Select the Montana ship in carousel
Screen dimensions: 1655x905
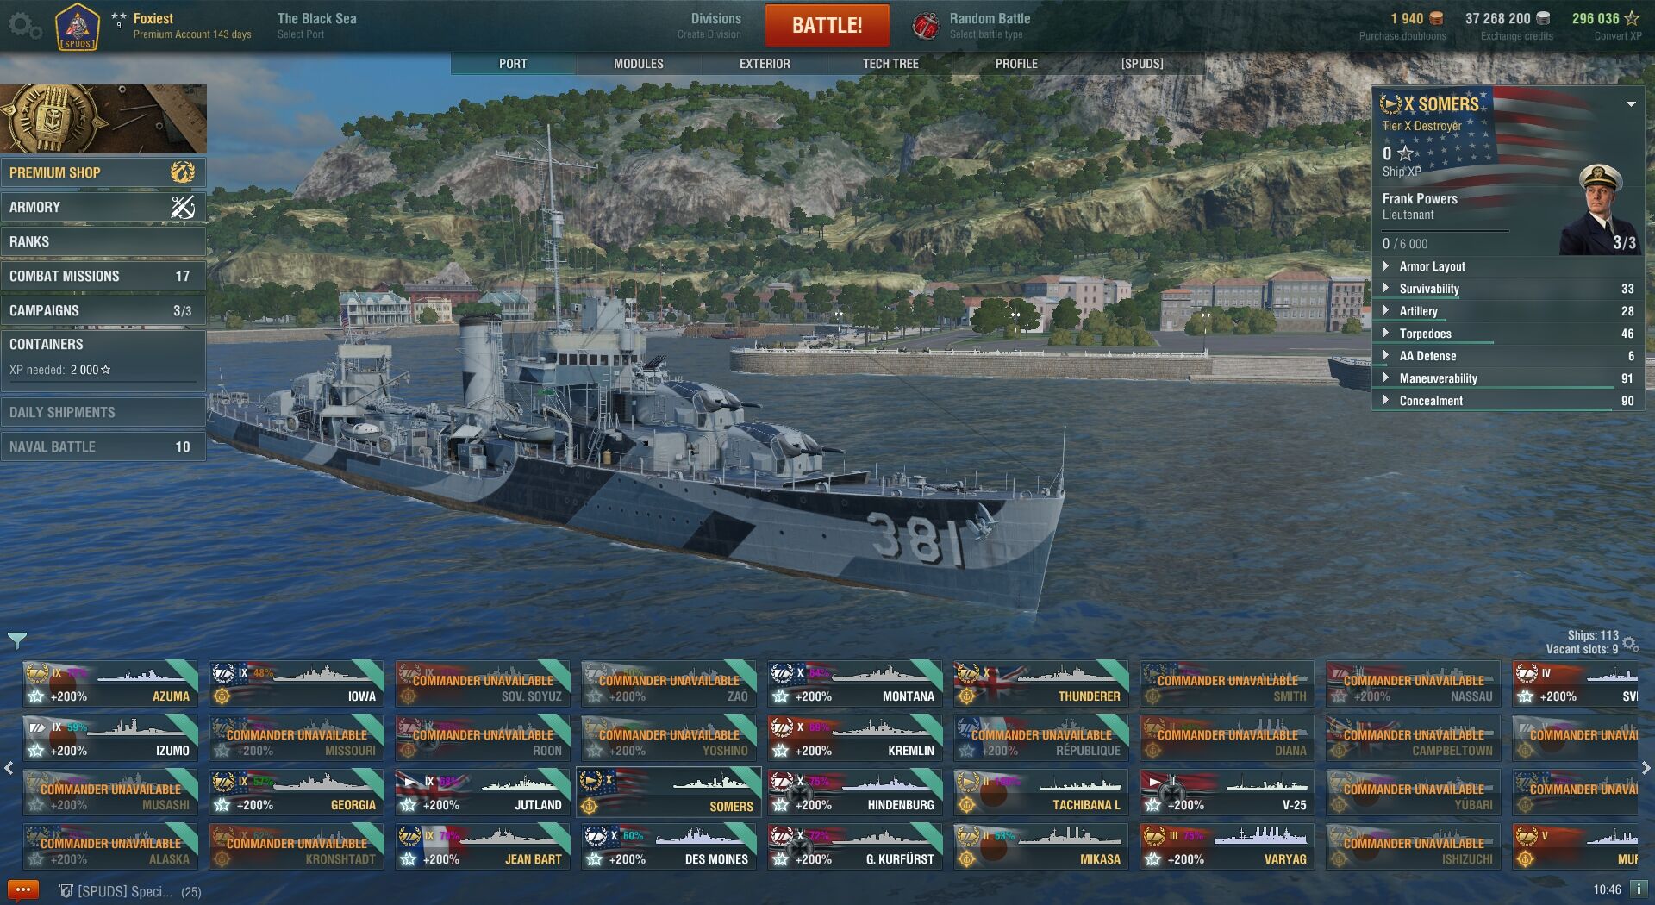[856, 684]
